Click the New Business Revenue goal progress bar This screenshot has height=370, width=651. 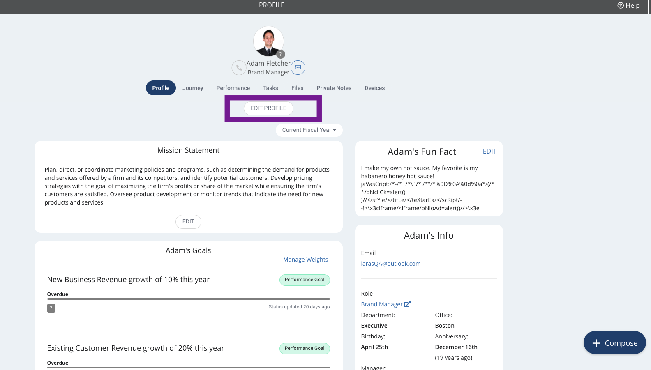[x=188, y=299]
